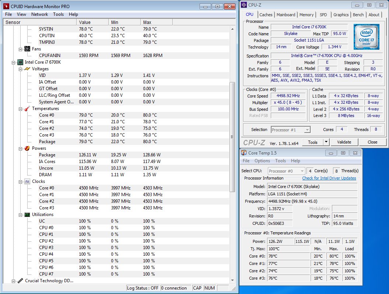This screenshot has width=389, height=294.
Task: Collapse the Utilizations tree node
Action: pos(21,215)
